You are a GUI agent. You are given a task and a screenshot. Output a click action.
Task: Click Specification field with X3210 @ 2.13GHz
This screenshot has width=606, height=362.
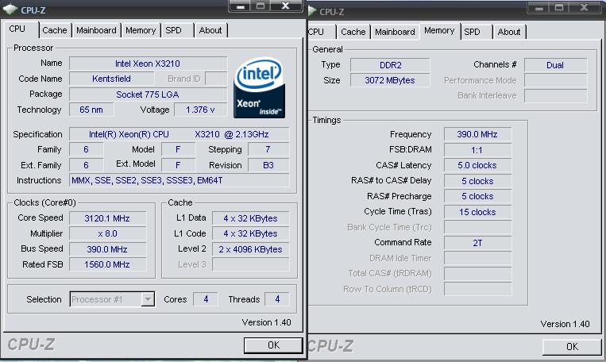point(179,134)
